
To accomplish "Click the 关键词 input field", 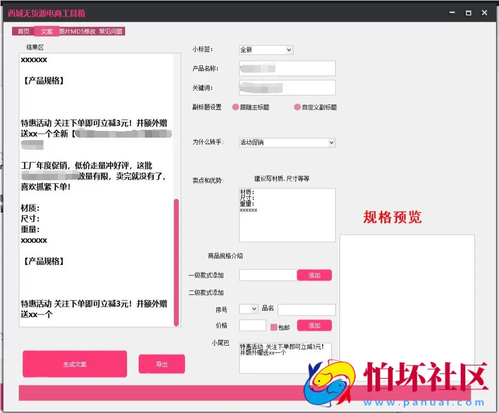I will [x=286, y=87].
